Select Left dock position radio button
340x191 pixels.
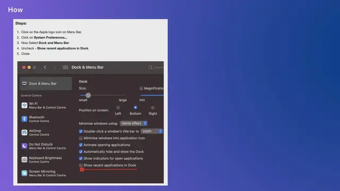pos(118,107)
